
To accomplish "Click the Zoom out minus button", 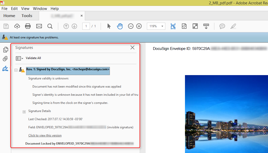I will coord(131,26).
